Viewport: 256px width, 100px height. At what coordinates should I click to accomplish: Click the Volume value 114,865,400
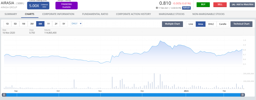tap(50, 33)
